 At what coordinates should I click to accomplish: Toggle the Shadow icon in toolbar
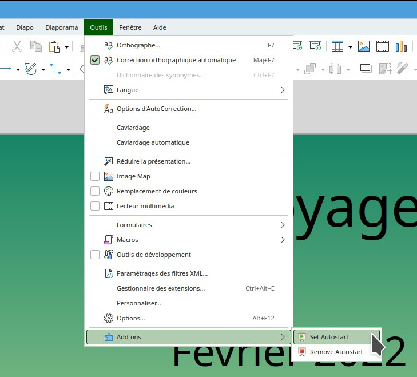pyautogui.click(x=366, y=69)
